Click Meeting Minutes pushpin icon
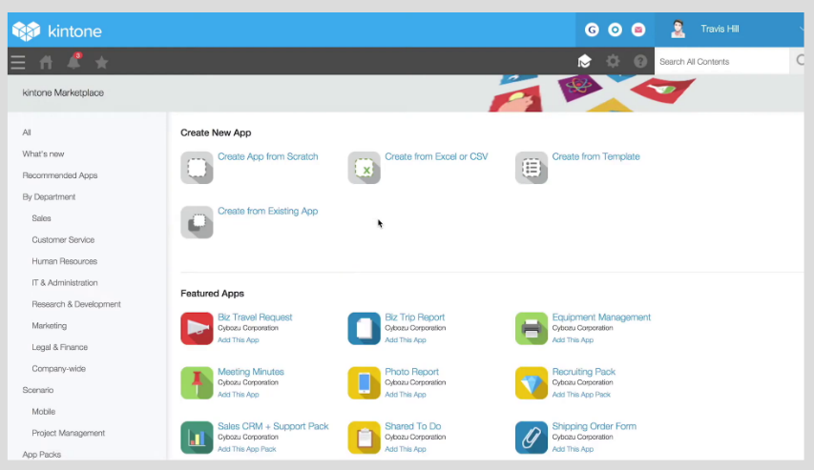814x470 pixels. [197, 383]
